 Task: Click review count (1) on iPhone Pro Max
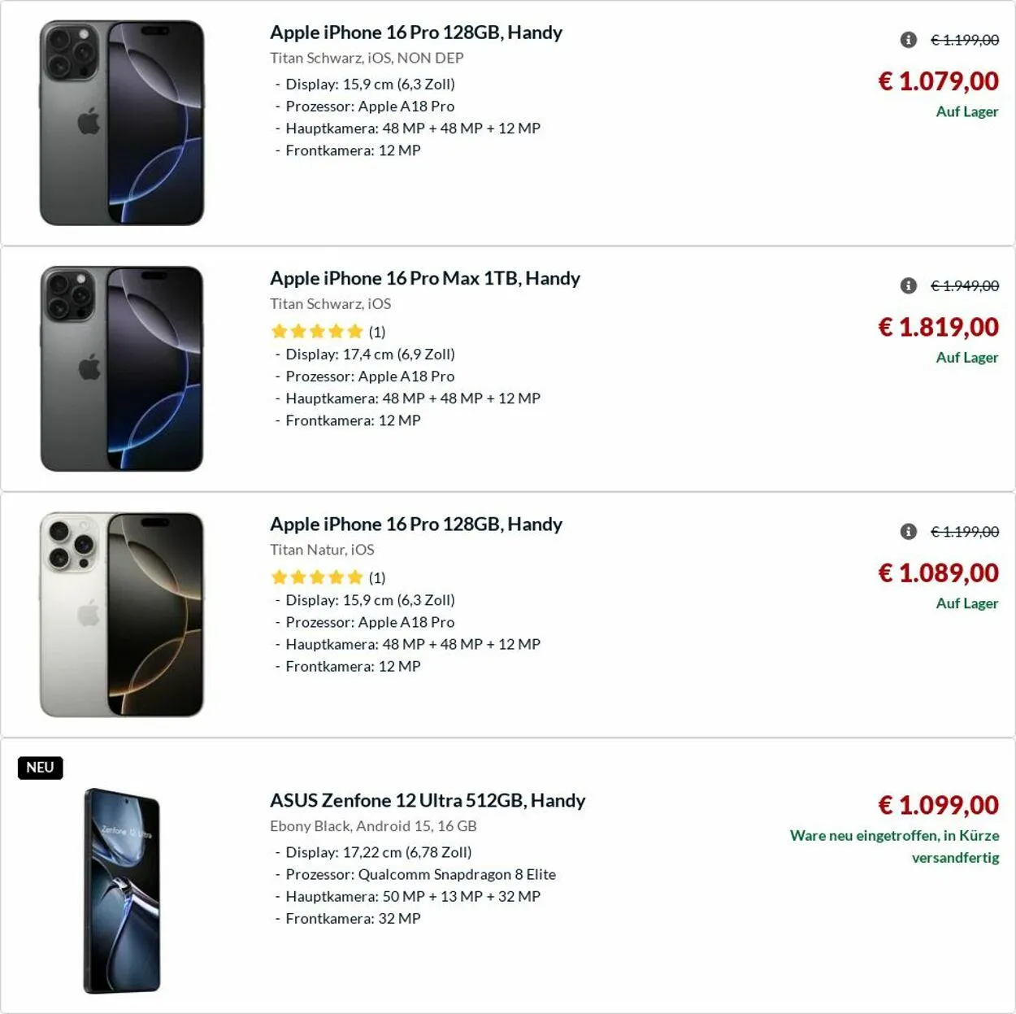(377, 332)
